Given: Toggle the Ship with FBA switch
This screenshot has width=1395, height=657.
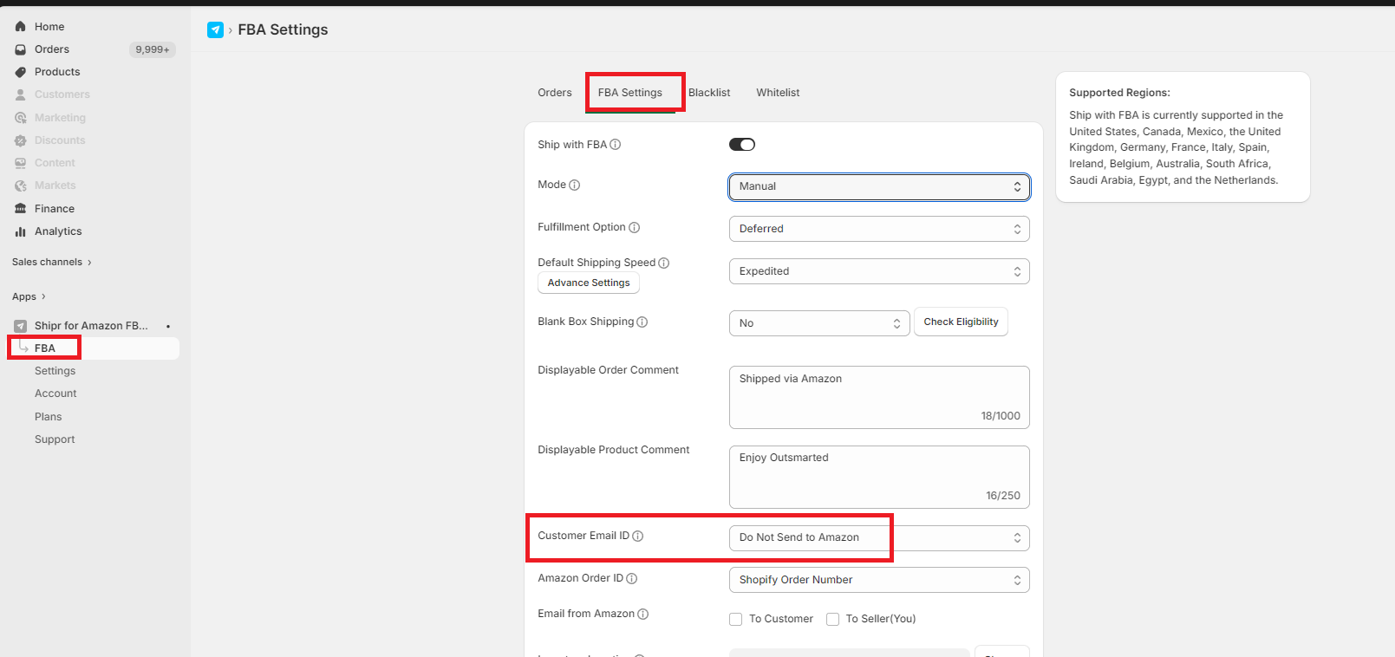Looking at the screenshot, I should (x=742, y=145).
